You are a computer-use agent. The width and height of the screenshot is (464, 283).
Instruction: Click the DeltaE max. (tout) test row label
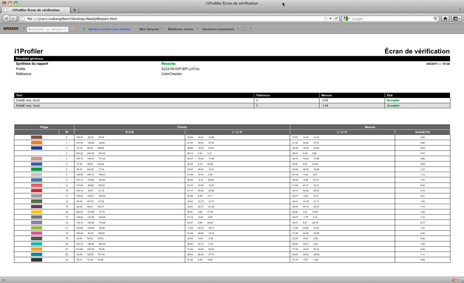(x=28, y=106)
